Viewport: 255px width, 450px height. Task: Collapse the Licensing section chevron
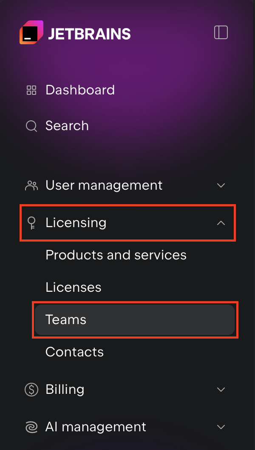(221, 222)
